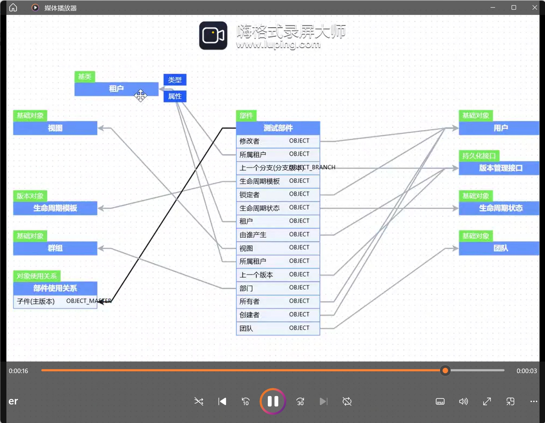The width and height of the screenshot is (545, 423).
Task: Click the home icon in title bar
Action: tap(13, 7)
